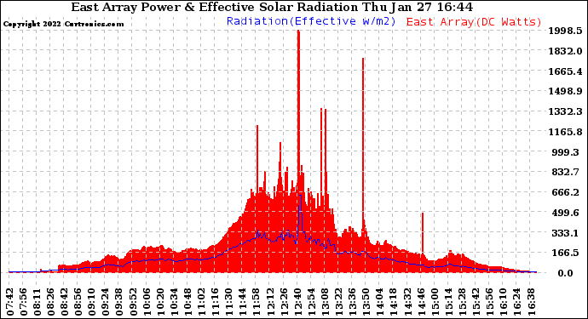Viewport: 588px width, 319px height.
Task: Click the 16:10 time axis label
Action: (x=503, y=302)
